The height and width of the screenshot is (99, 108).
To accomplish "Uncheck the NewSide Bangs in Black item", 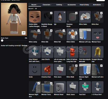I will 51,13.
